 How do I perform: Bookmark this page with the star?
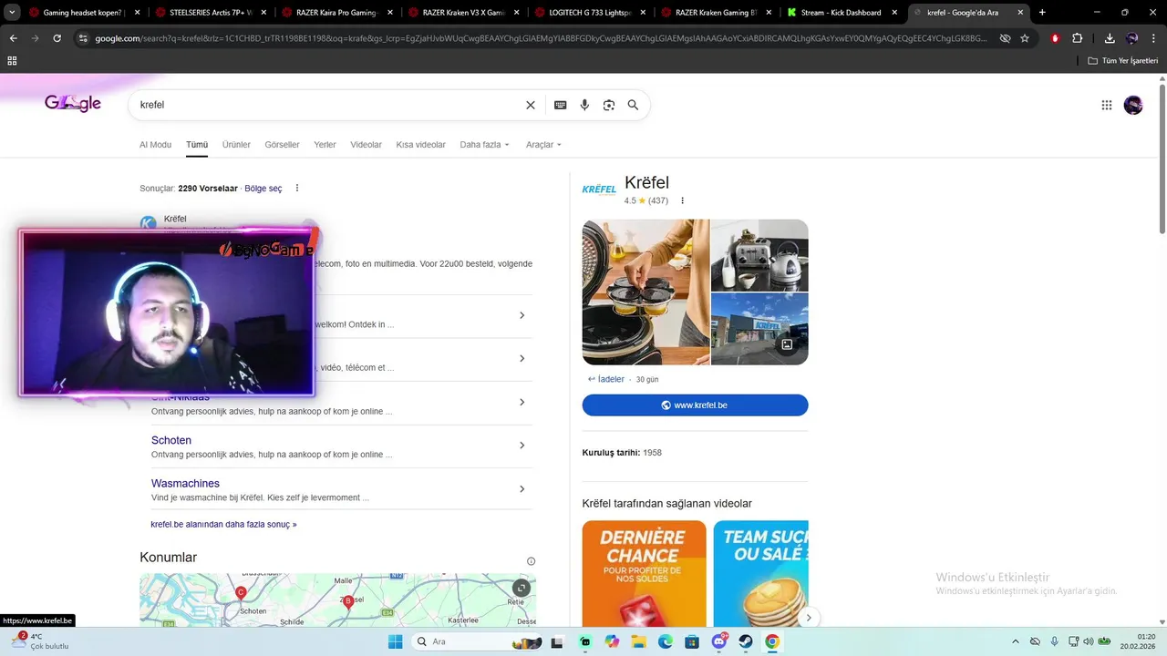coord(1025,38)
